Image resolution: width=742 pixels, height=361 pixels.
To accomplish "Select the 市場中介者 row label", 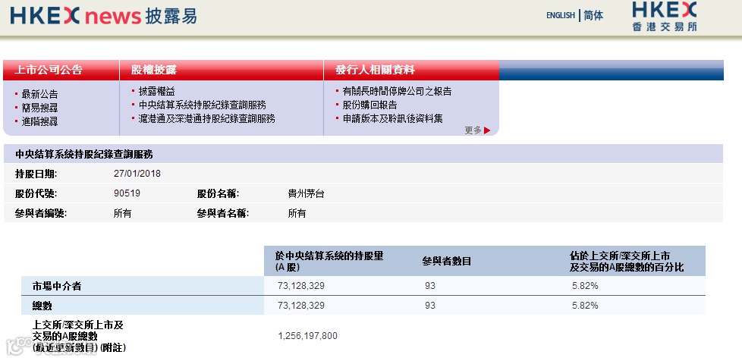I will point(57,286).
